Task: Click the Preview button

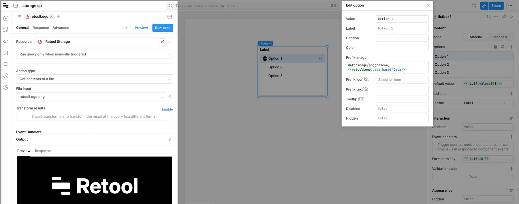Action: [141, 28]
